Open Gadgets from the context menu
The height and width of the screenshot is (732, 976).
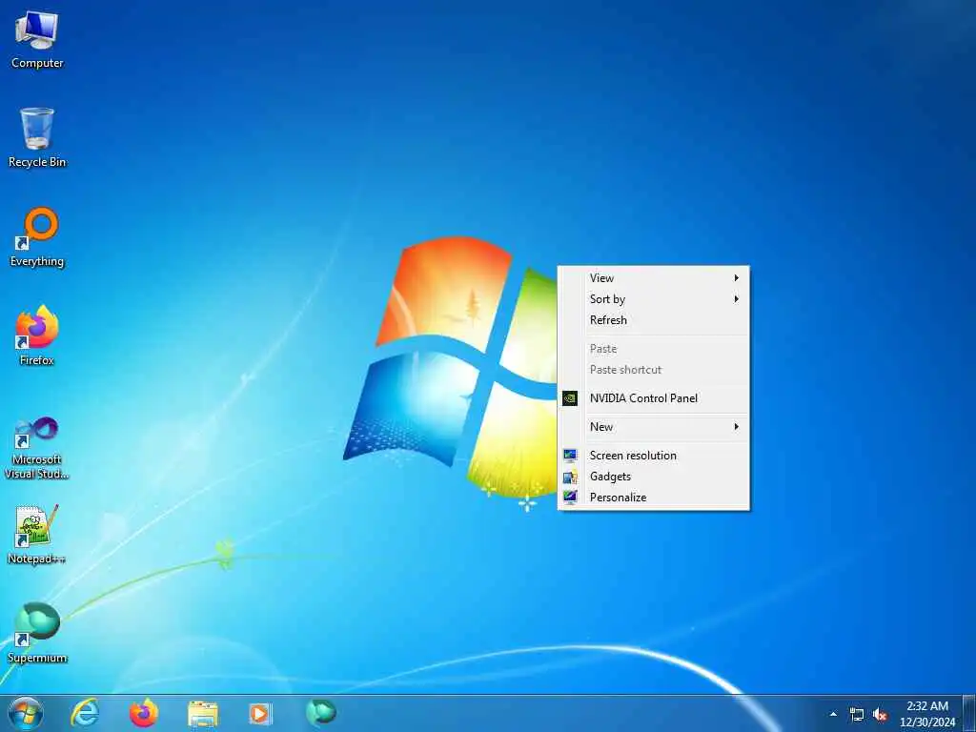[x=653, y=477]
